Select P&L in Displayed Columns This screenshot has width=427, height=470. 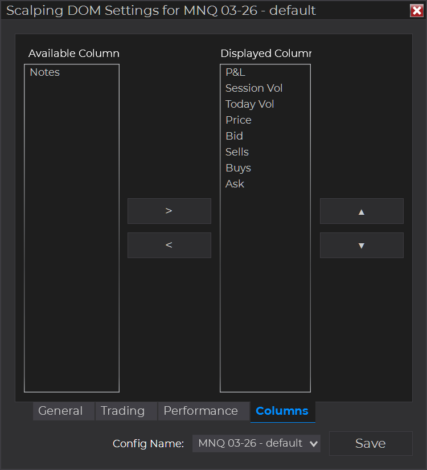click(x=235, y=72)
